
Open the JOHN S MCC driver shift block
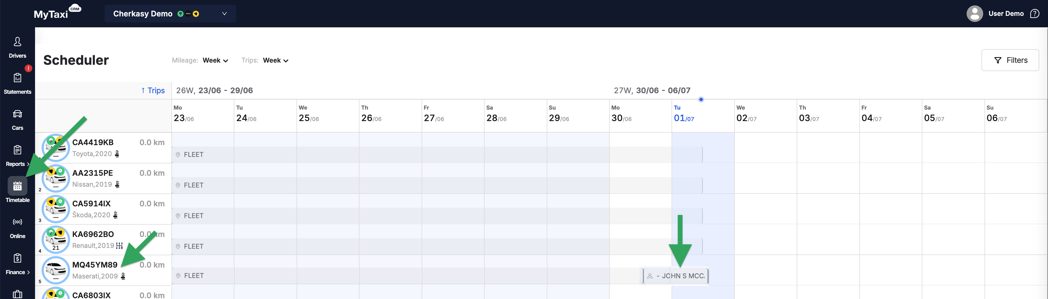(x=675, y=276)
